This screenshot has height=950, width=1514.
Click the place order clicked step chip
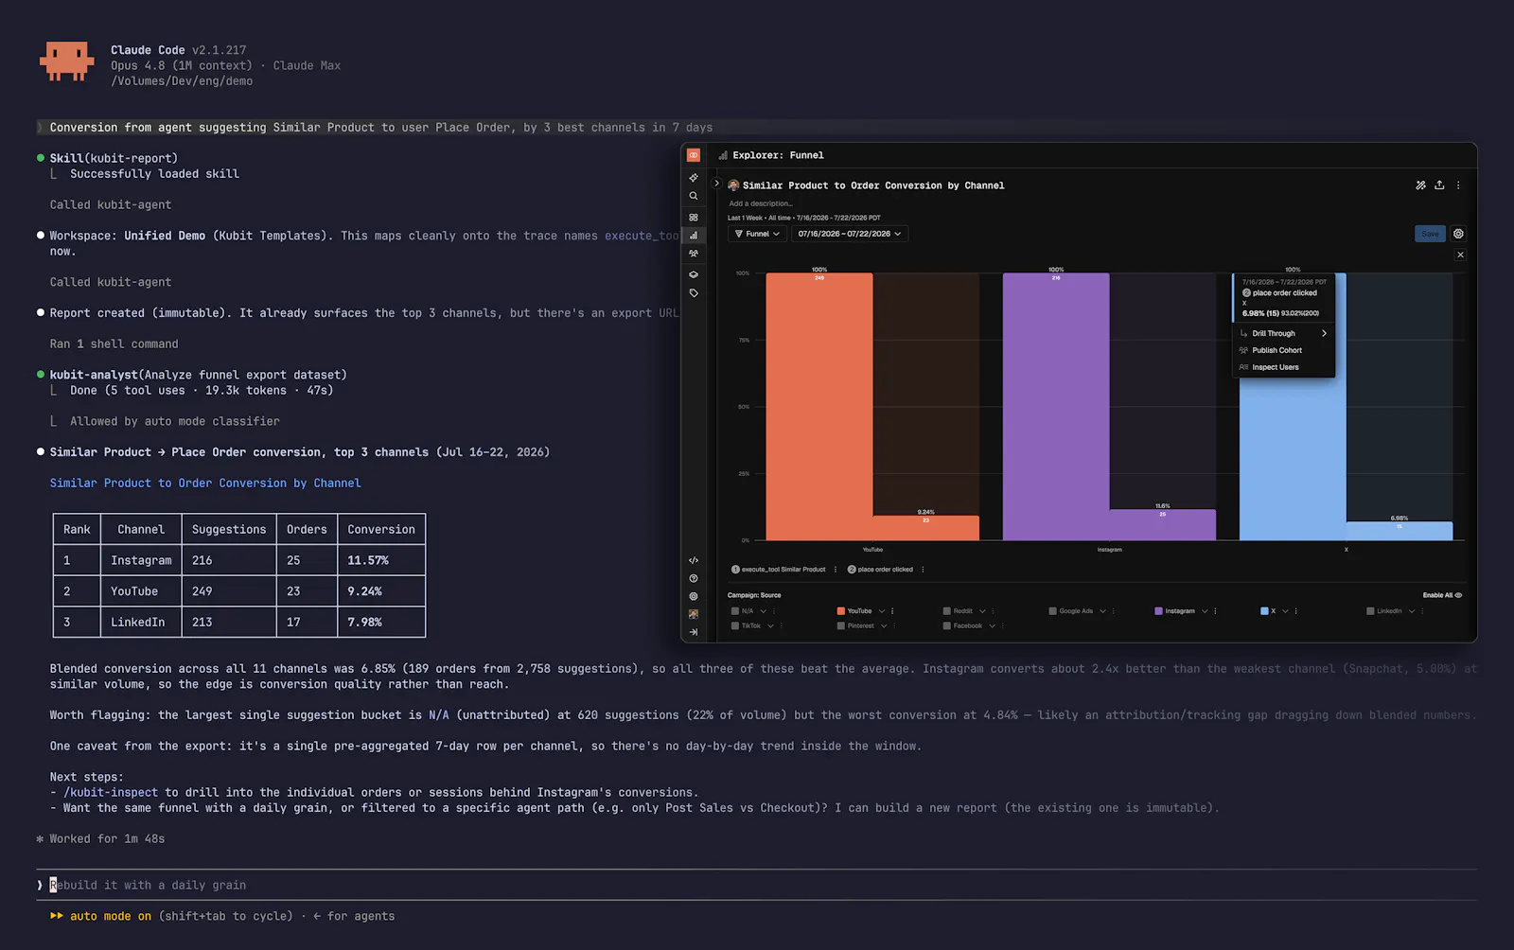click(x=880, y=570)
